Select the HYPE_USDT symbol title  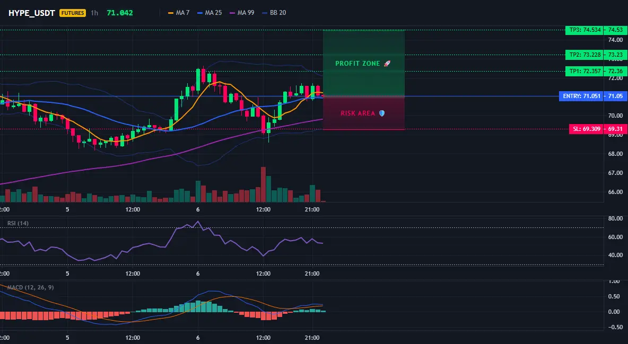(x=32, y=13)
